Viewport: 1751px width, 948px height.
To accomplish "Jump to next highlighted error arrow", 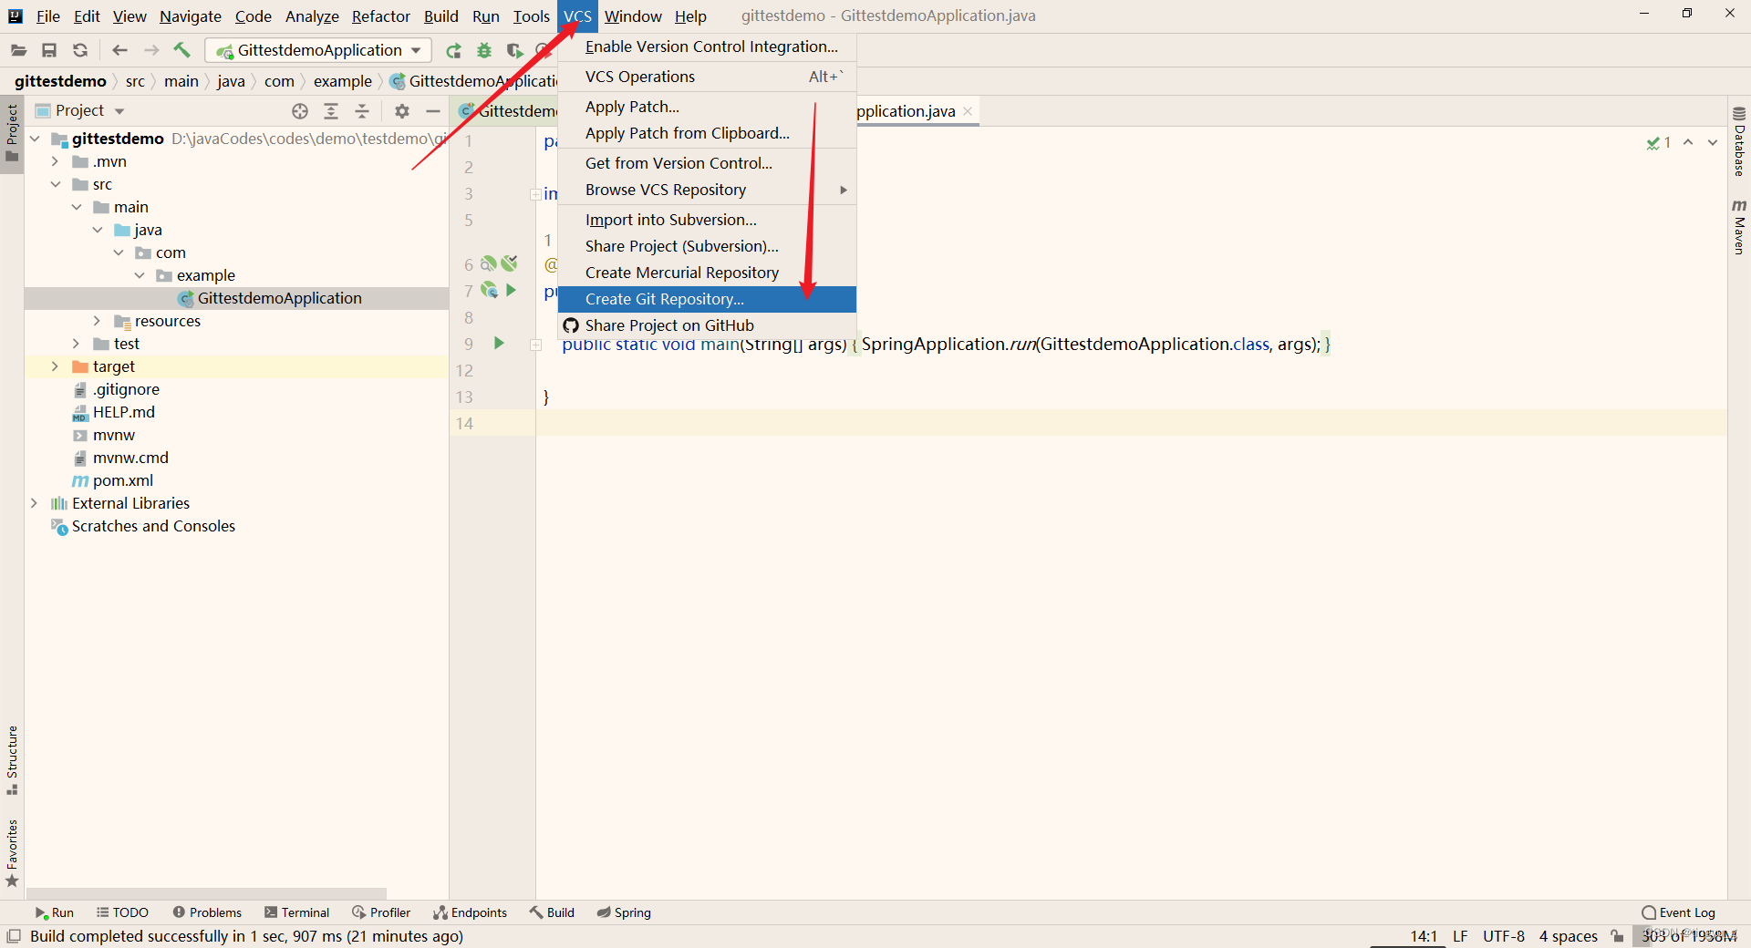I will tap(1713, 142).
